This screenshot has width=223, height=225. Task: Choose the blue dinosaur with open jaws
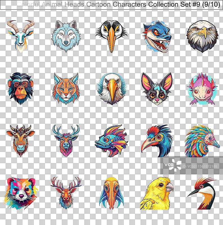[156, 37]
